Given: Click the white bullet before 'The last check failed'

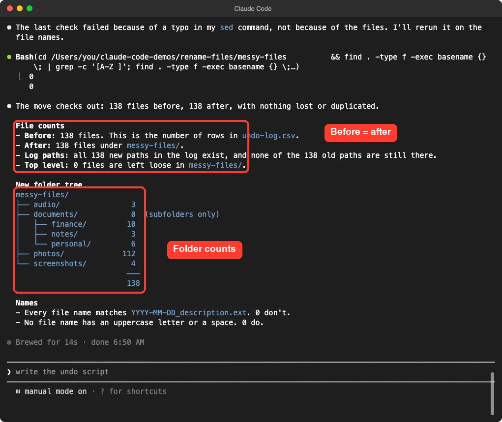Looking at the screenshot, I should tap(9, 28).
